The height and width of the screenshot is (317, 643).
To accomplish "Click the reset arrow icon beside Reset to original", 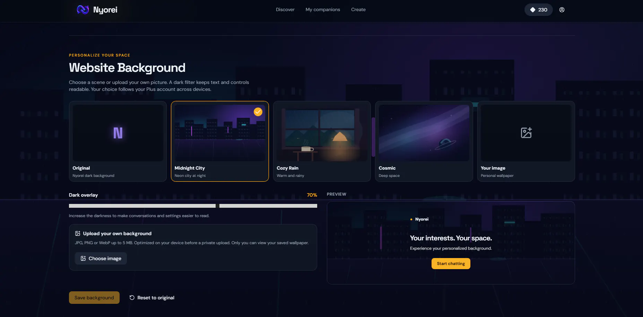I will point(132,298).
